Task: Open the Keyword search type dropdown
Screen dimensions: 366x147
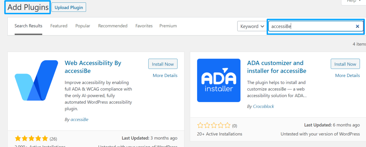Action: pyautogui.click(x=252, y=26)
